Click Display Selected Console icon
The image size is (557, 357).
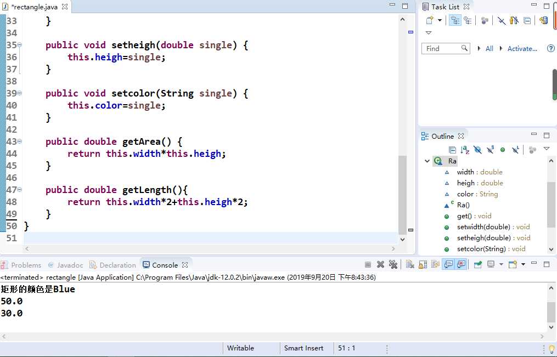point(491,264)
